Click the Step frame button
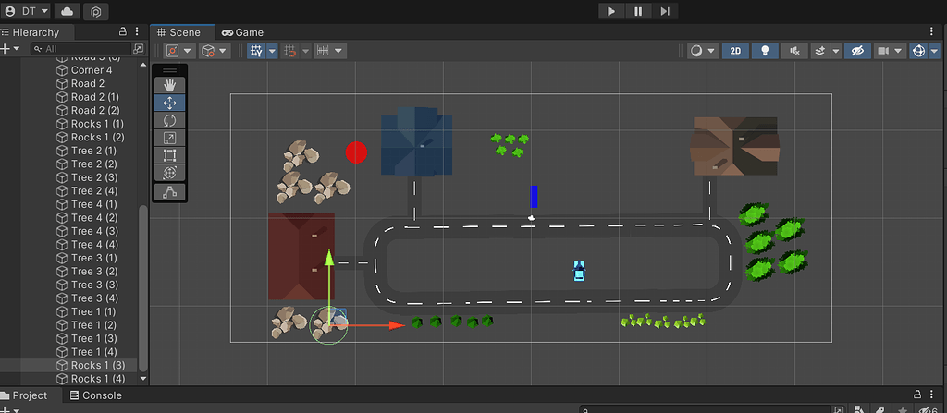Image resolution: width=947 pixels, height=413 pixels. [665, 11]
